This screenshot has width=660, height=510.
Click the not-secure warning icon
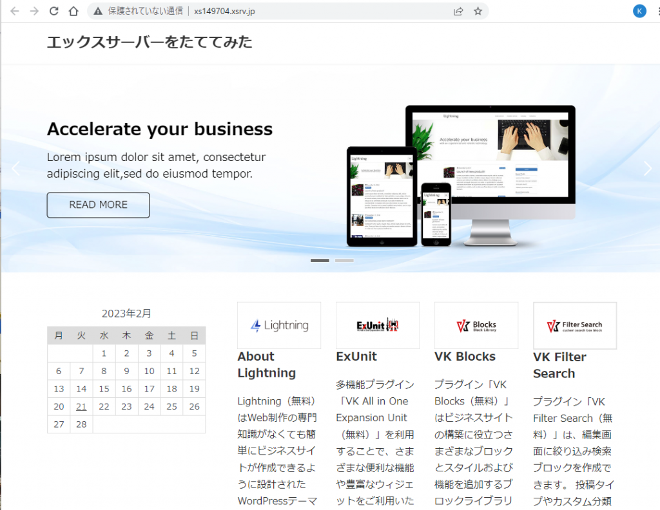(98, 11)
